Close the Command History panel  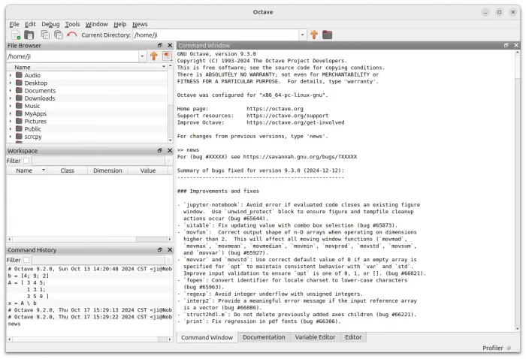click(x=170, y=250)
